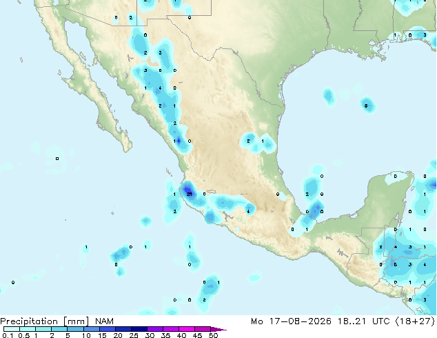Click the 25–30 mm dark blue swatch
Screen dimensions: 437x338
[139, 329]
